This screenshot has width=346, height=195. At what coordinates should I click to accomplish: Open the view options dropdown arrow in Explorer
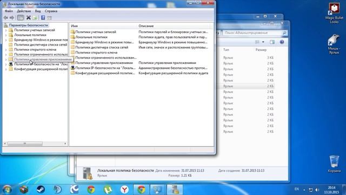pyautogui.click(x=263, y=42)
